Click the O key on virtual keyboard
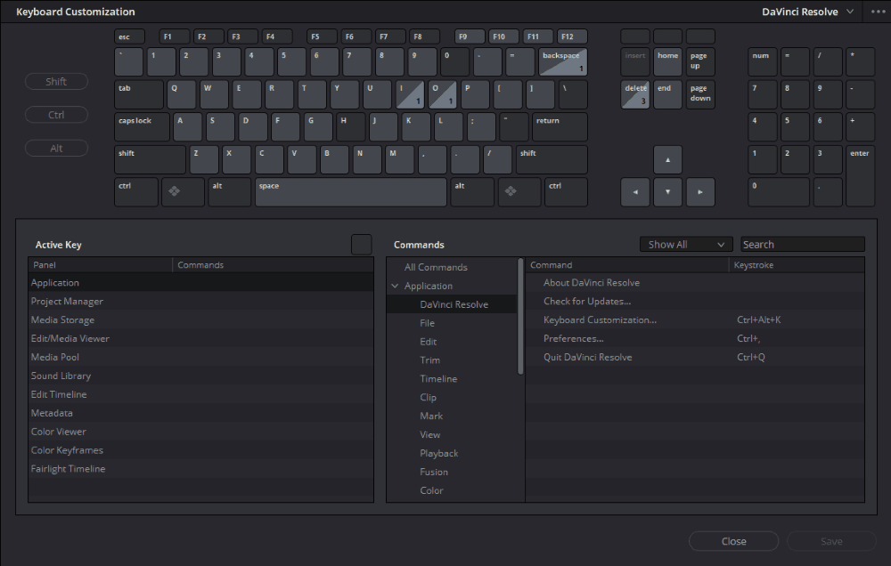Image resolution: width=891 pixels, height=566 pixels. [x=443, y=94]
